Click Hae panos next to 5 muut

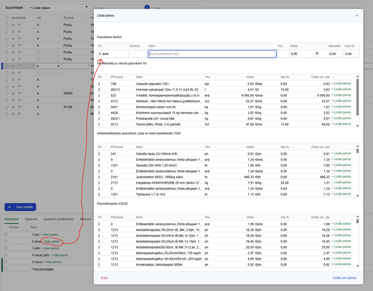point(53,262)
